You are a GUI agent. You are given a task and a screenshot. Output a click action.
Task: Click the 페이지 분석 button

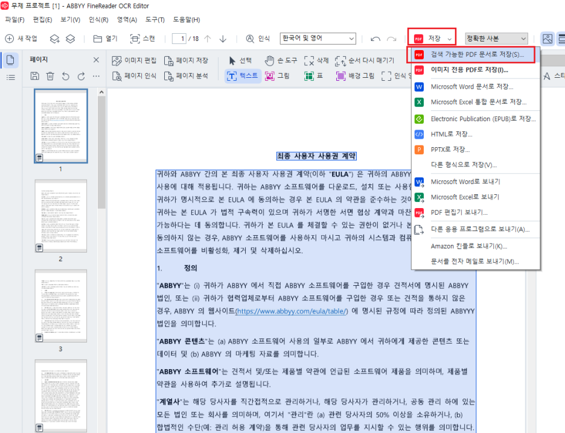tap(186, 76)
